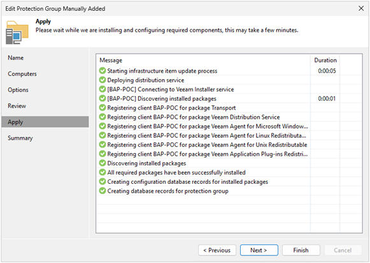This screenshot has height=263, width=370.
Task: Click check icon for Agent for Unix Redistributable row
Action: click(x=103, y=144)
